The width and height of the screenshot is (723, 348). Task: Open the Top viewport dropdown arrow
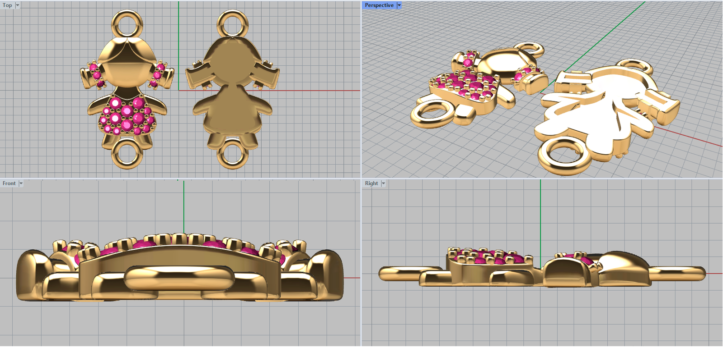pos(18,5)
